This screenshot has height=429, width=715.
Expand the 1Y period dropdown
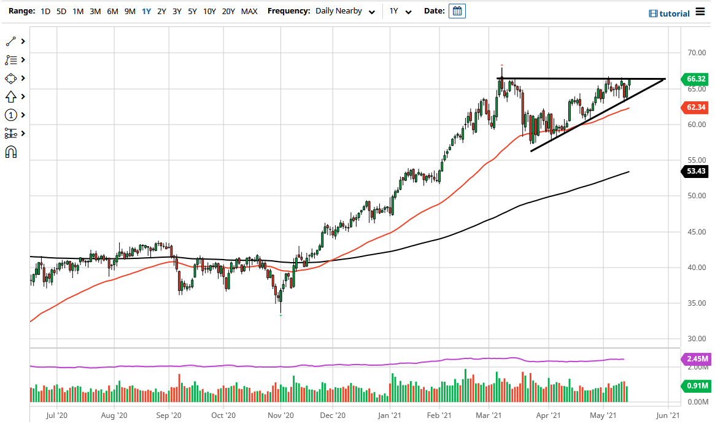pos(400,11)
